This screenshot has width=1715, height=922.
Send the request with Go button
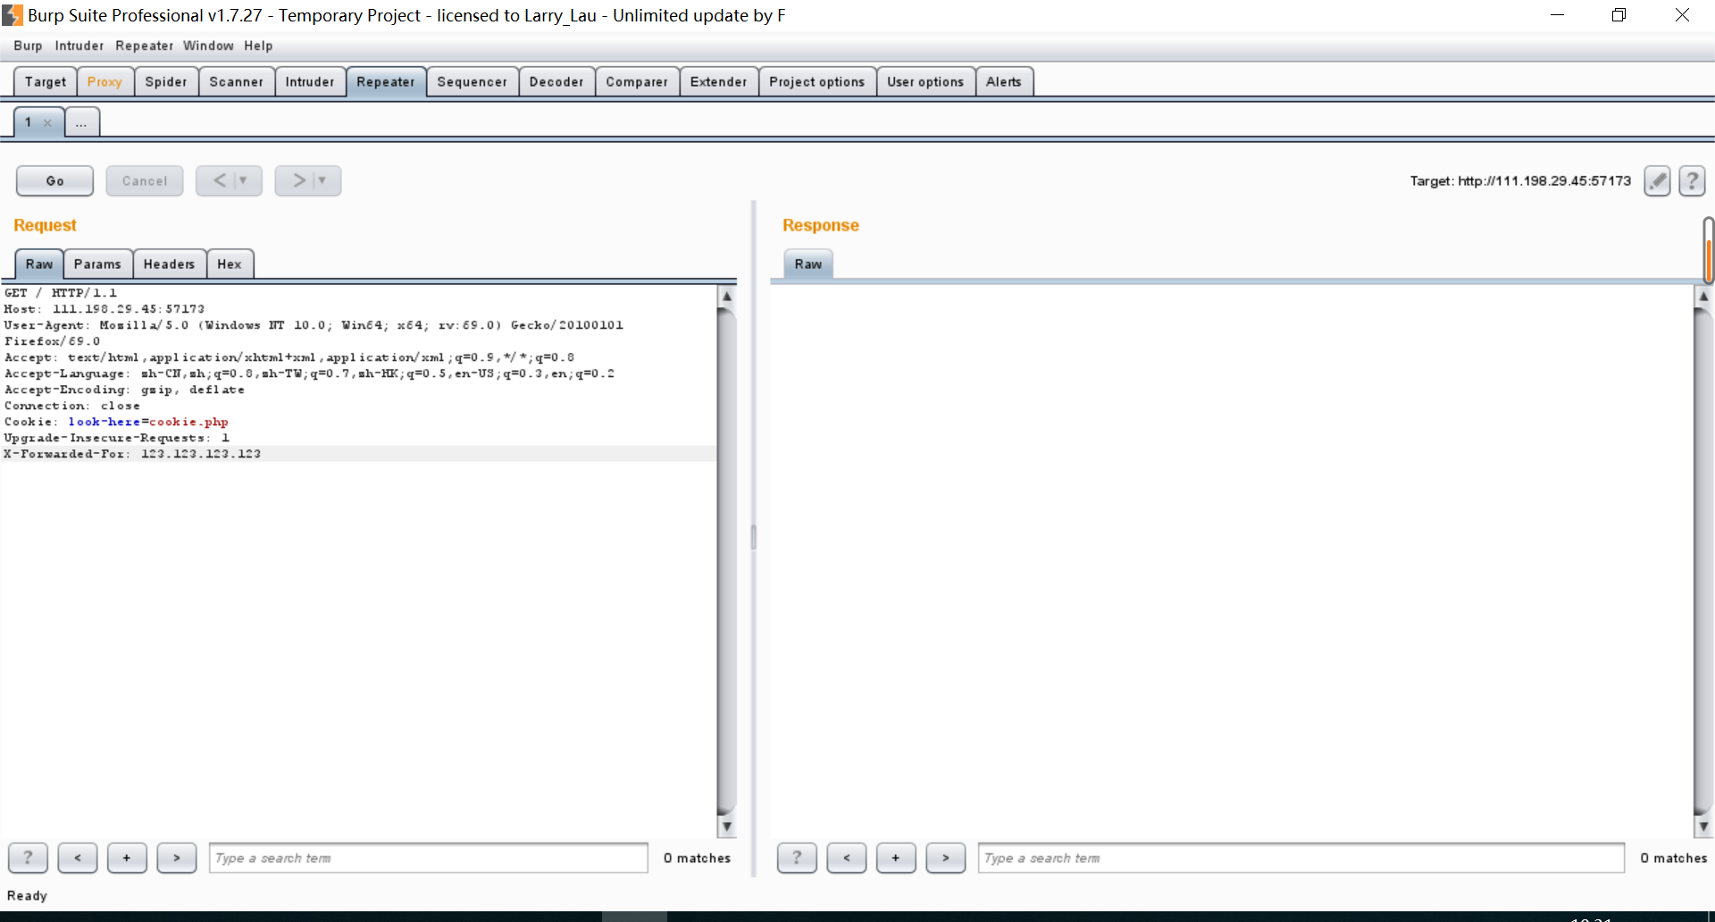[x=54, y=180]
